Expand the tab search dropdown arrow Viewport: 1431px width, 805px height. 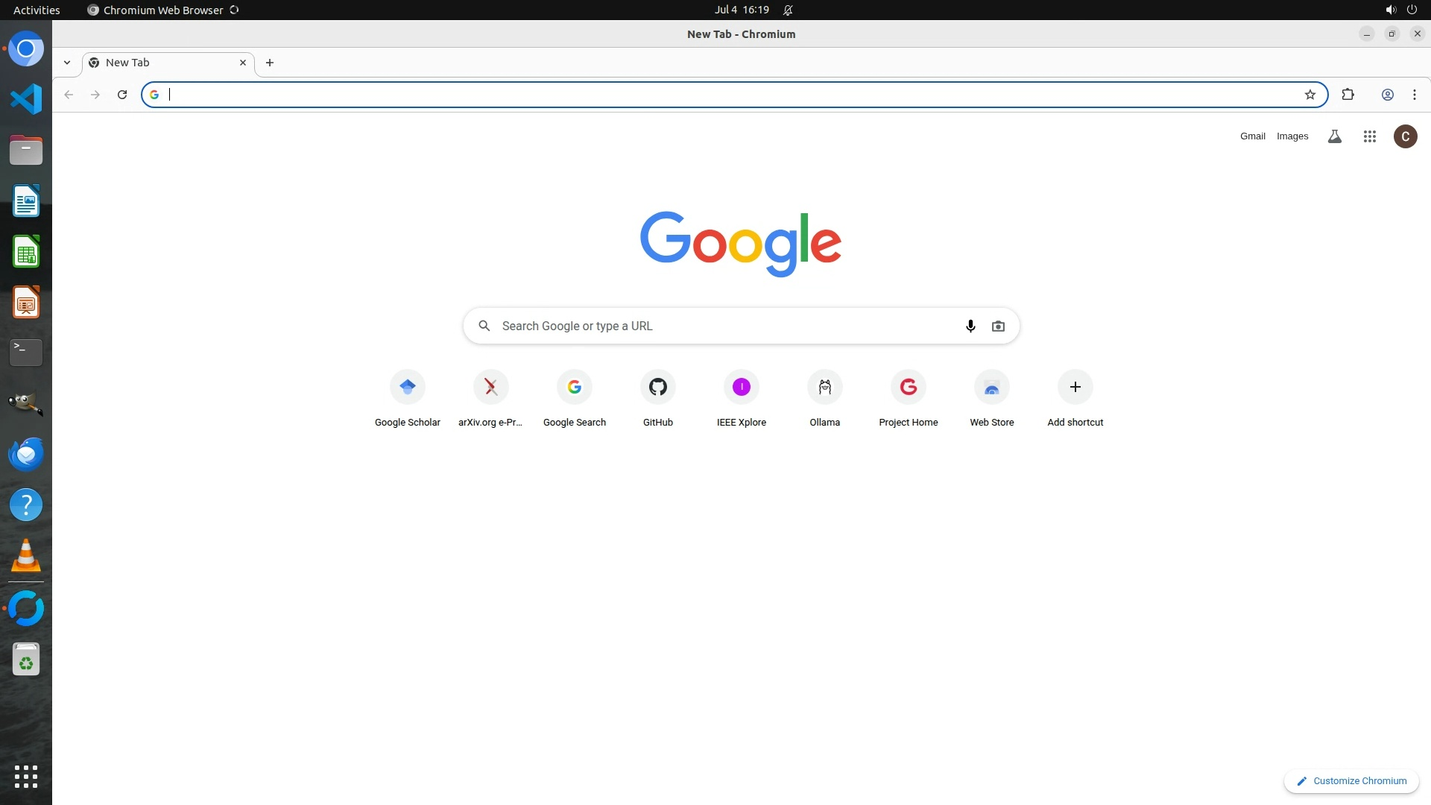pyautogui.click(x=67, y=63)
